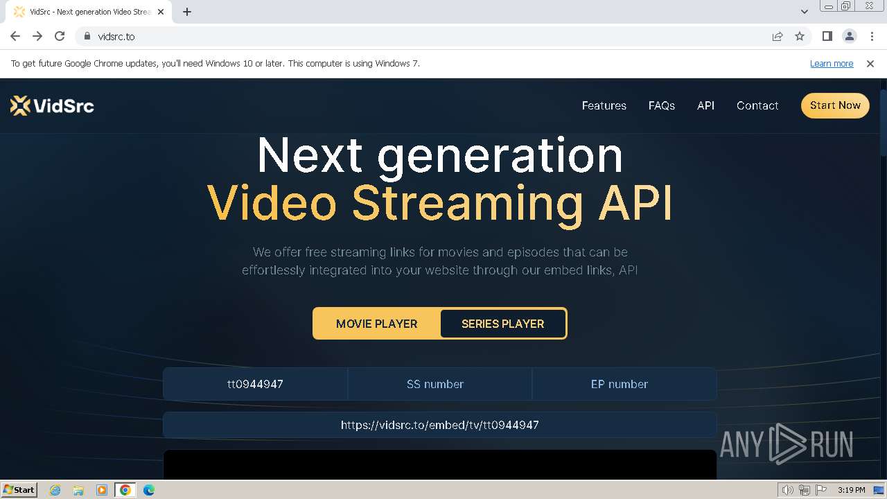
Task: Open the browser side panel
Action: point(827,36)
